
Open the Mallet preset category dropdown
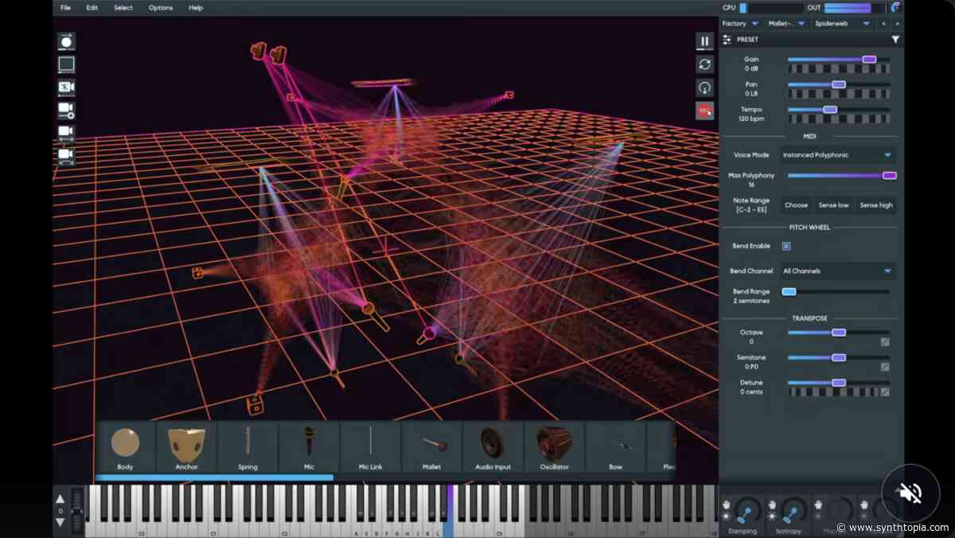pyautogui.click(x=787, y=23)
